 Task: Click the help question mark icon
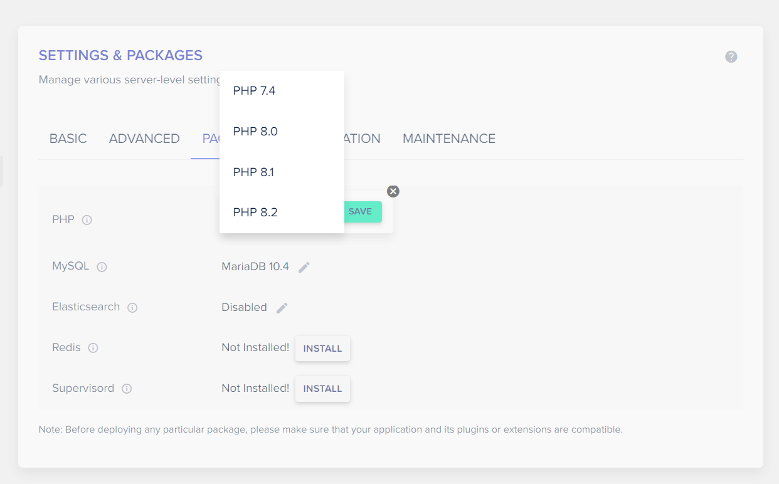click(731, 56)
